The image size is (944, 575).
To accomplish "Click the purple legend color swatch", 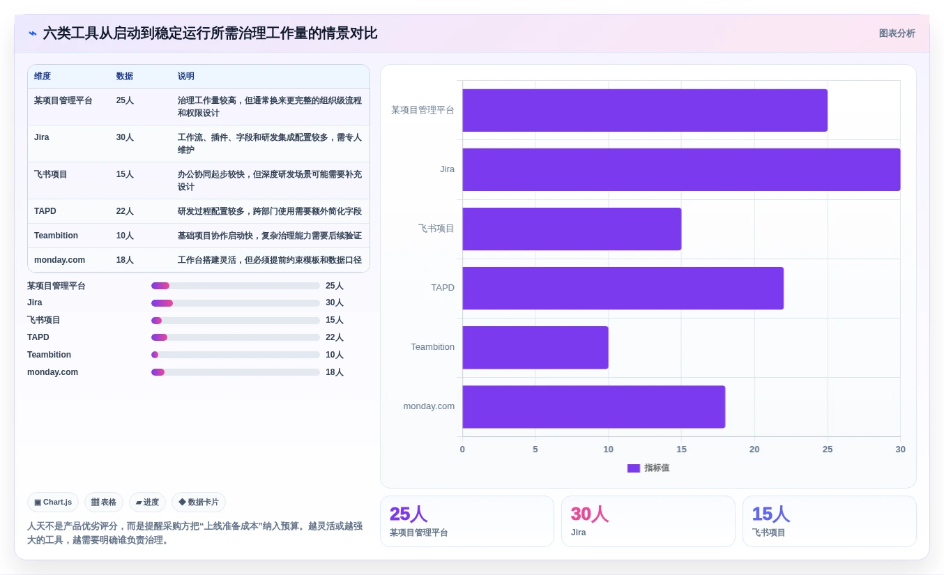I will point(634,468).
